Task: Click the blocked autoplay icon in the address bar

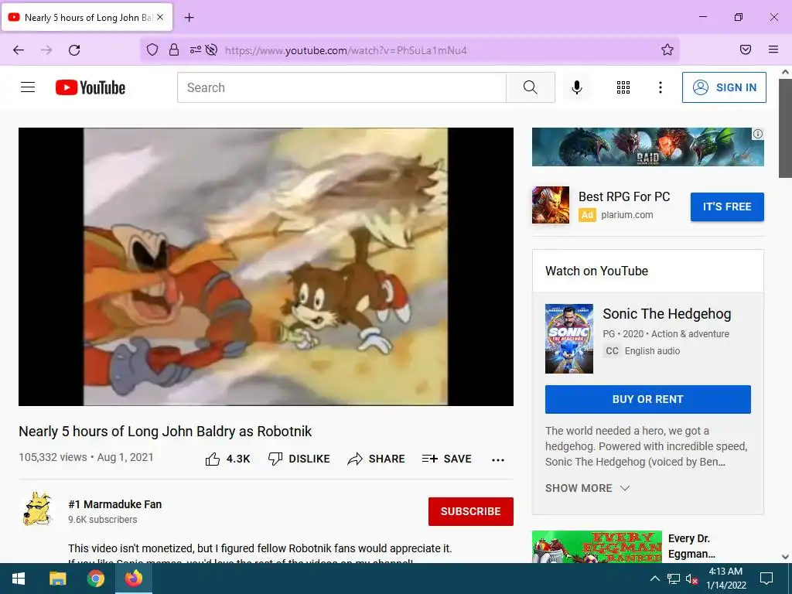Action: tap(212, 49)
